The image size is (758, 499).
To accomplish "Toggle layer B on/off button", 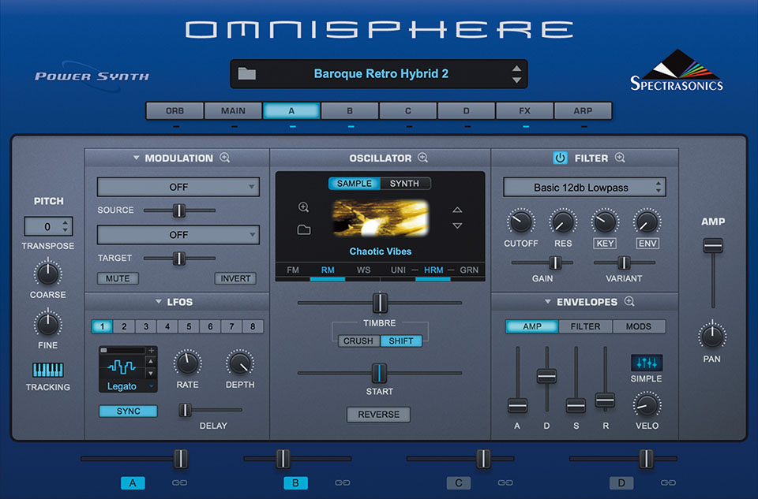I will [x=295, y=482].
